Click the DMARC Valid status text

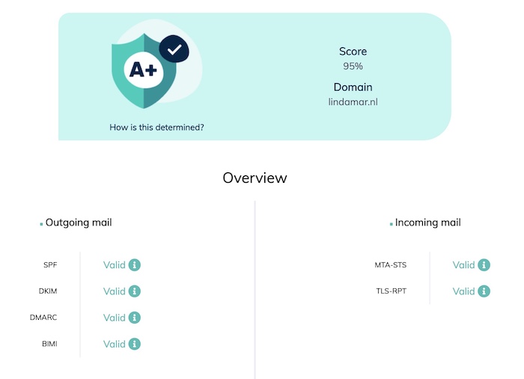coord(115,318)
